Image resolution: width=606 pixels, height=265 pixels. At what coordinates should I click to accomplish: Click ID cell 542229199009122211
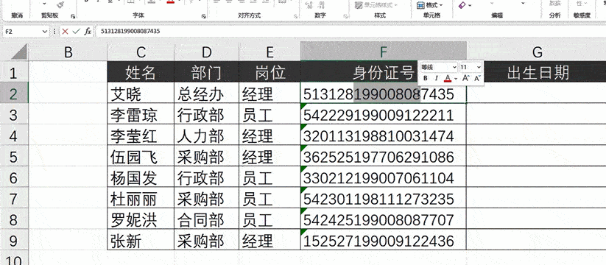[384, 114]
